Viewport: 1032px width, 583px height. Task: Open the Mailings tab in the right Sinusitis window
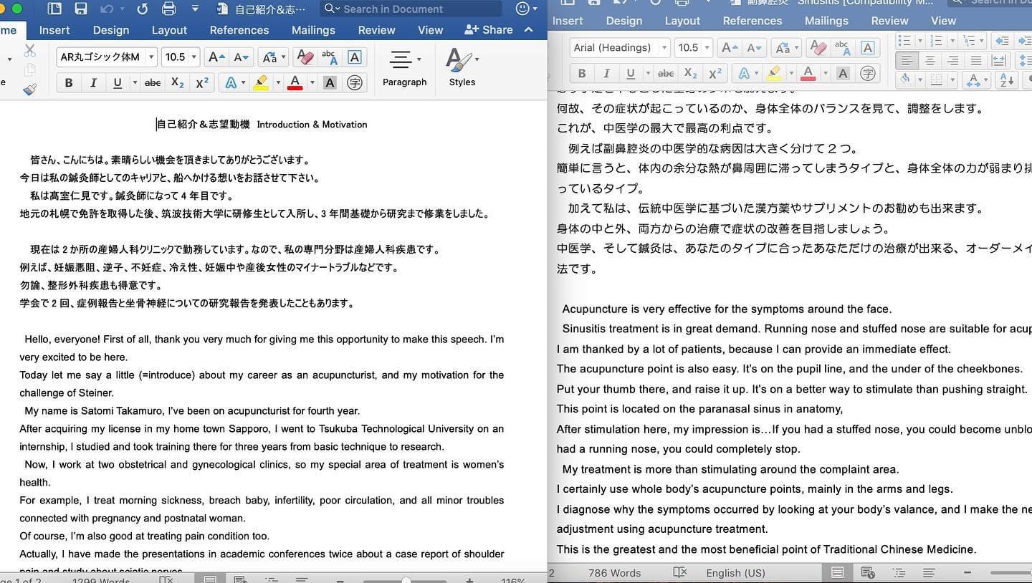click(x=826, y=21)
